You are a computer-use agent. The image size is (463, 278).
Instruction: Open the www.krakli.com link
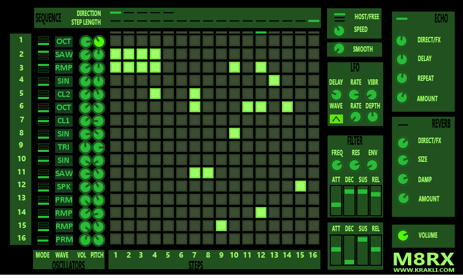pyautogui.click(x=423, y=270)
